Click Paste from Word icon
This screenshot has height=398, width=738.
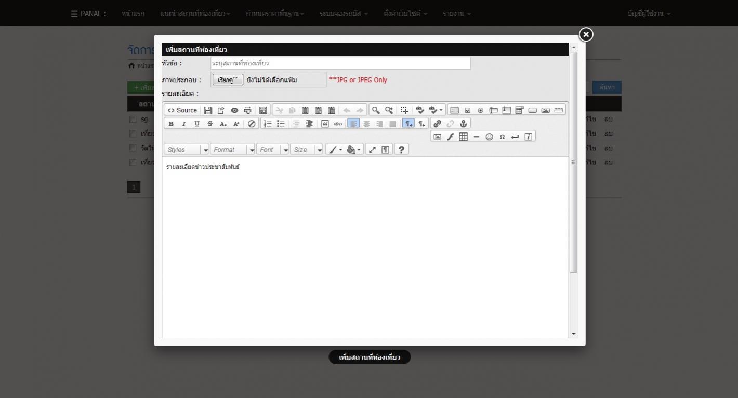[331, 110]
